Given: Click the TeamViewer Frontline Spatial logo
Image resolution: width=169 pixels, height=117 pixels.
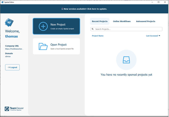Looking at the screenshot, I should (14, 109).
